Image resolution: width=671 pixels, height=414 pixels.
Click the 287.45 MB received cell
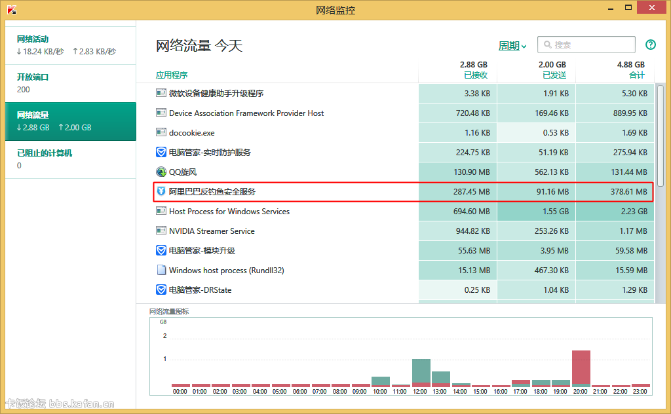(x=457, y=191)
